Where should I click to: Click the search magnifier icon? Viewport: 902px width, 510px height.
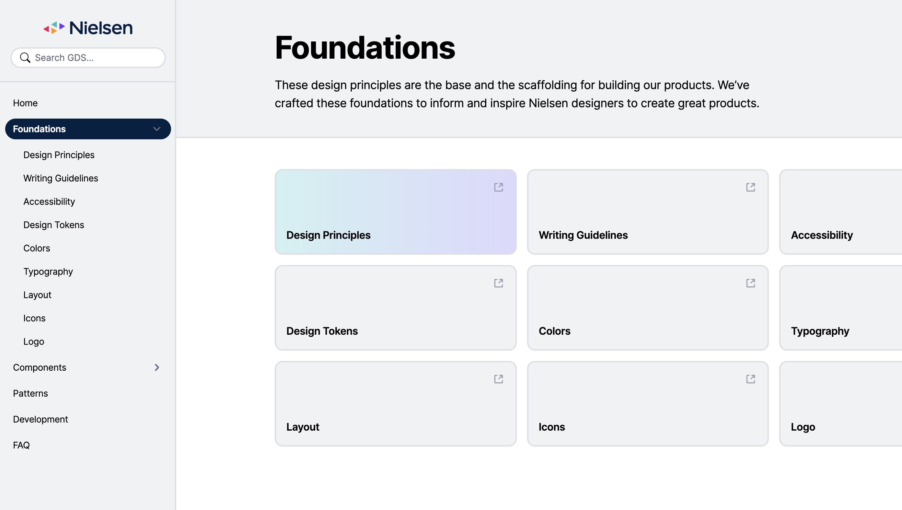[x=25, y=58]
